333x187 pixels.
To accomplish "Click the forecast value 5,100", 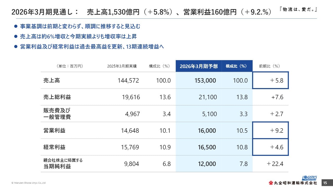I will click(209, 114).
